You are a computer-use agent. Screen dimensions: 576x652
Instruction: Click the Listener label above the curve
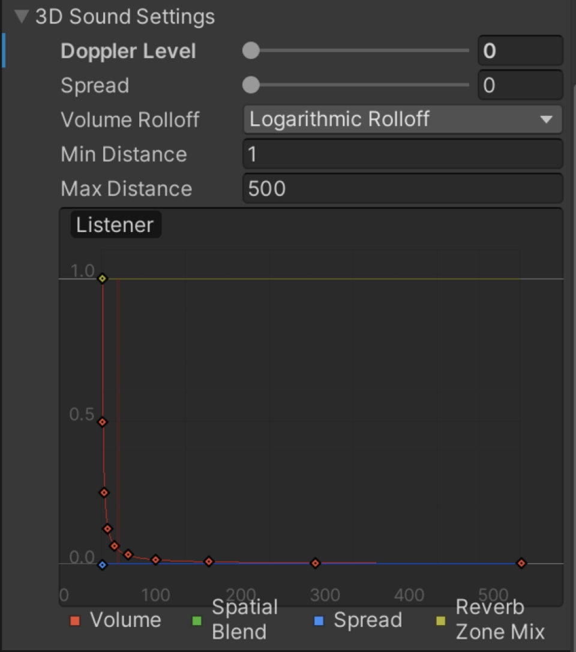(115, 224)
